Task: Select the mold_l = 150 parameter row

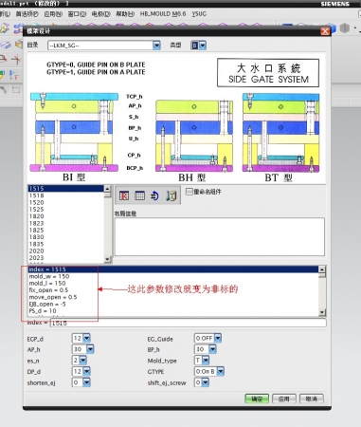Action: coord(173,283)
